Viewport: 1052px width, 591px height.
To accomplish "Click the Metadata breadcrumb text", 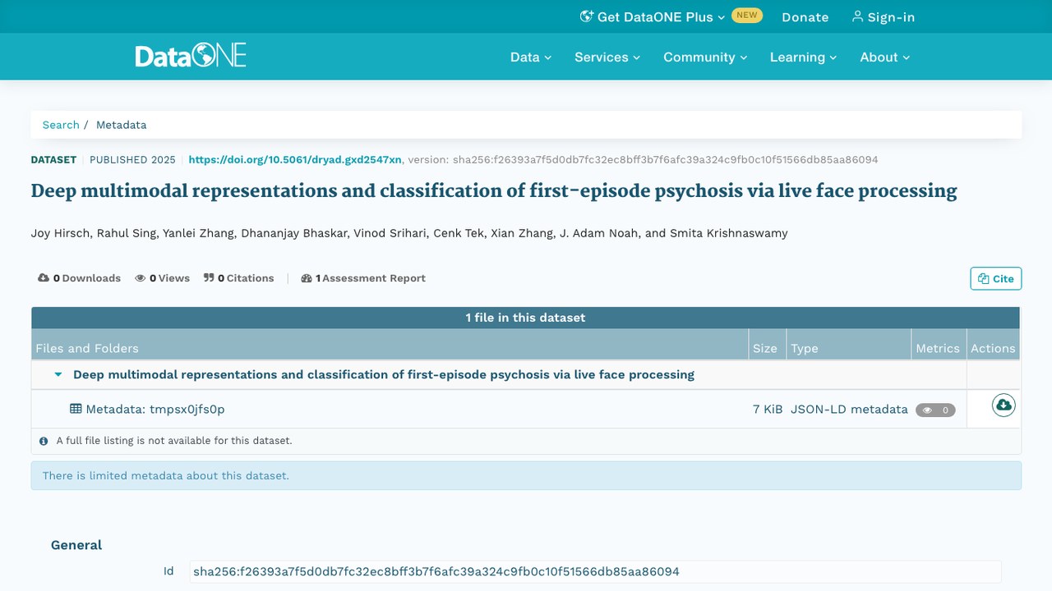I will click(x=121, y=125).
